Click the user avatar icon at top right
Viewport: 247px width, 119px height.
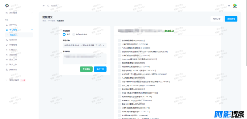[235, 6]
